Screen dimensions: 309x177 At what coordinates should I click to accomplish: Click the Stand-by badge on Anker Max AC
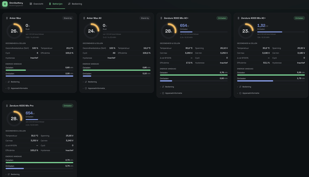pos(145,18)
